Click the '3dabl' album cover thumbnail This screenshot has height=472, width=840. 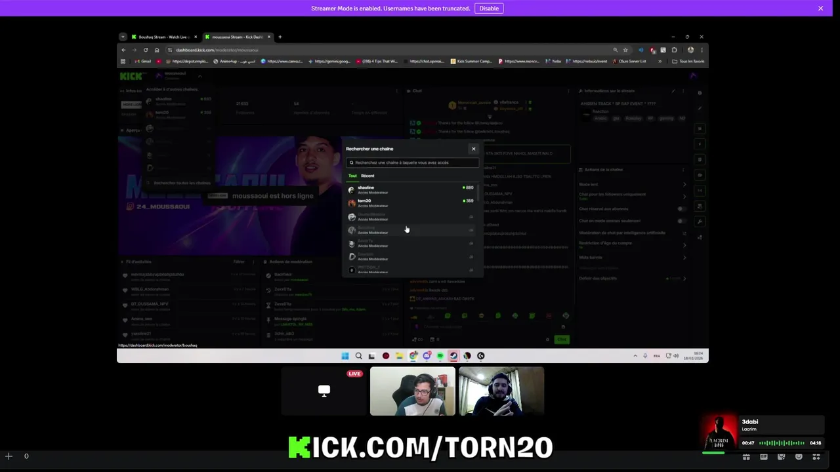719,433
